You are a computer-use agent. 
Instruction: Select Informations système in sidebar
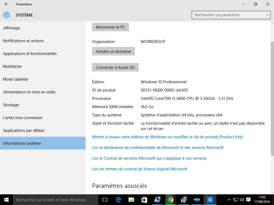click(x=43, y=143)
